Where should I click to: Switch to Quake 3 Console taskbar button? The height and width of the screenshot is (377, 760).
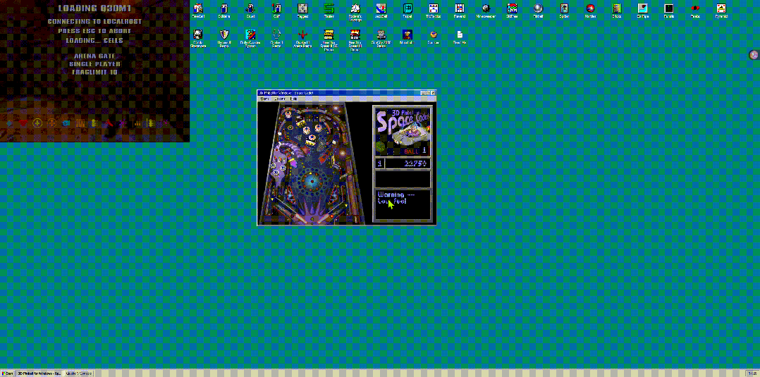78,373
